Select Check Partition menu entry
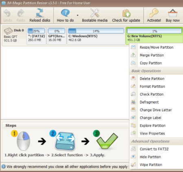 coord(156,94)
